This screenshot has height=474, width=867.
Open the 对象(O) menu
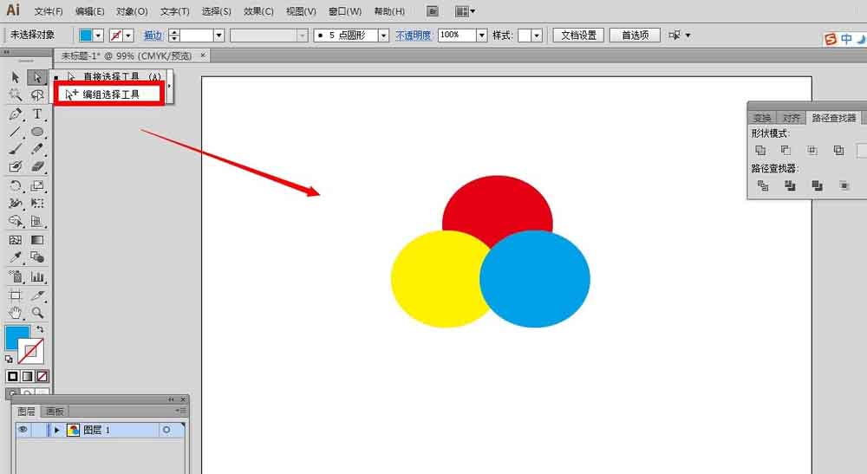(132, 11)
